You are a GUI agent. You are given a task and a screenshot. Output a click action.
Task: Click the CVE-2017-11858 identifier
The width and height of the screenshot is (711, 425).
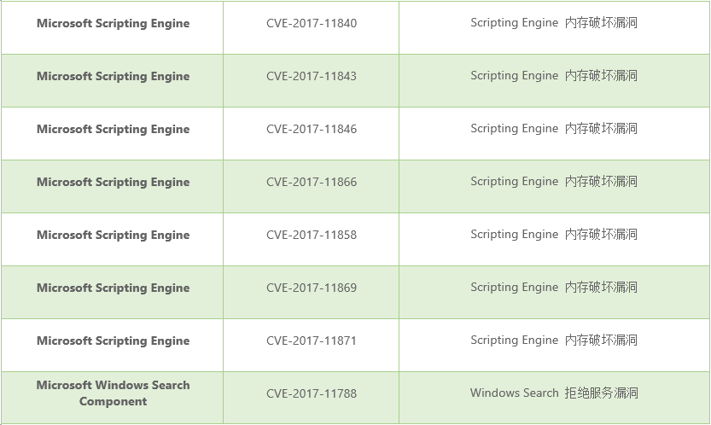click(x=311, y=236)
